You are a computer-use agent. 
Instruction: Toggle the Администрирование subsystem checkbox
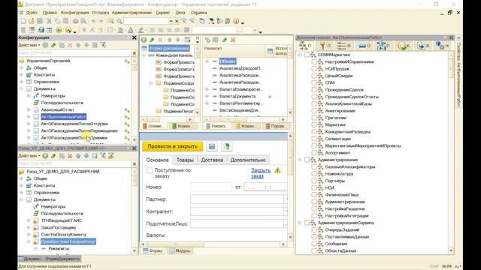tap(307, 160)
